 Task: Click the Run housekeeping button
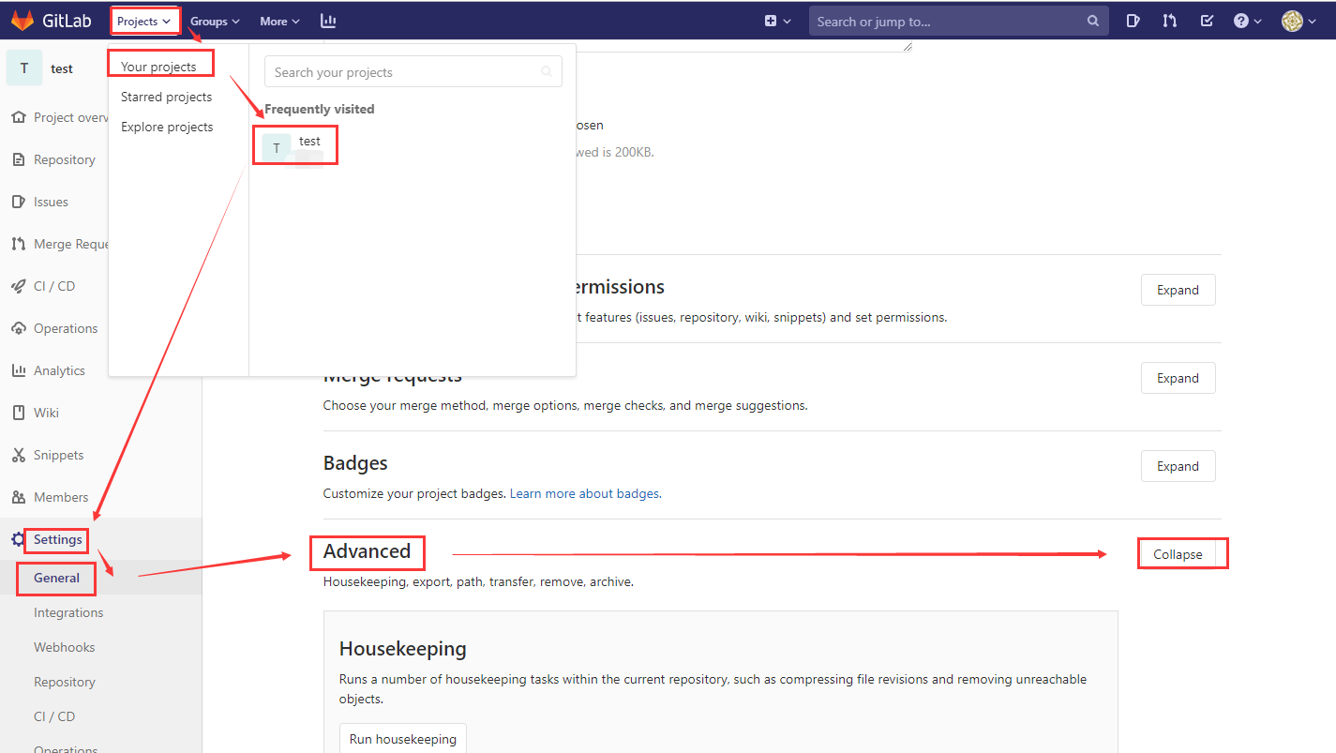point(402,739)
